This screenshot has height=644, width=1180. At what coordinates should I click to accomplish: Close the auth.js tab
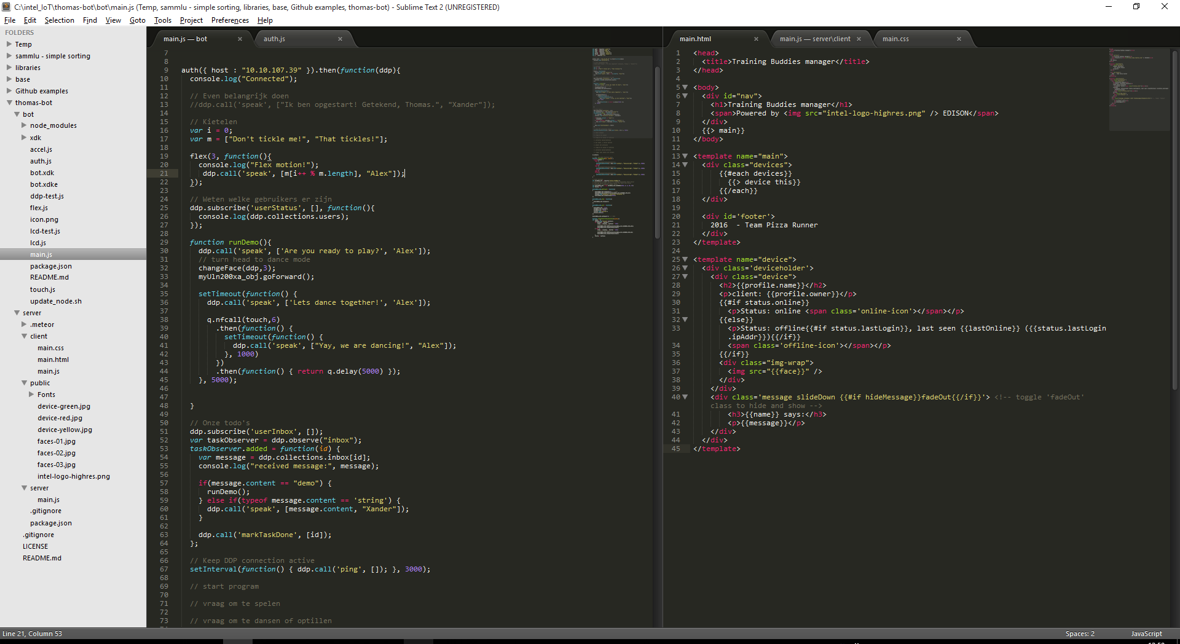[x=340, y=39]
